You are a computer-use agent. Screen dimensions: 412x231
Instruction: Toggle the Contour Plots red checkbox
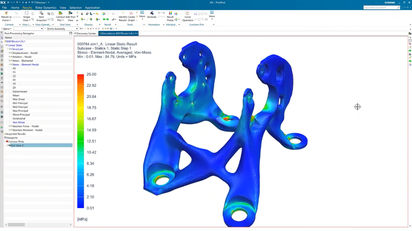pos(7,142)
